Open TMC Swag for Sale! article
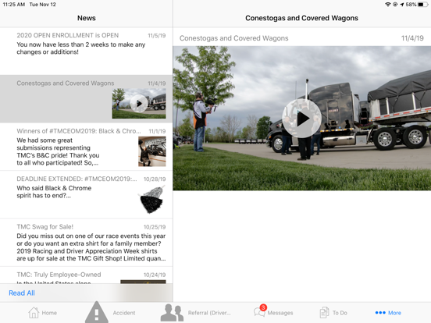431x323 pixels. (x=87, y=243)
